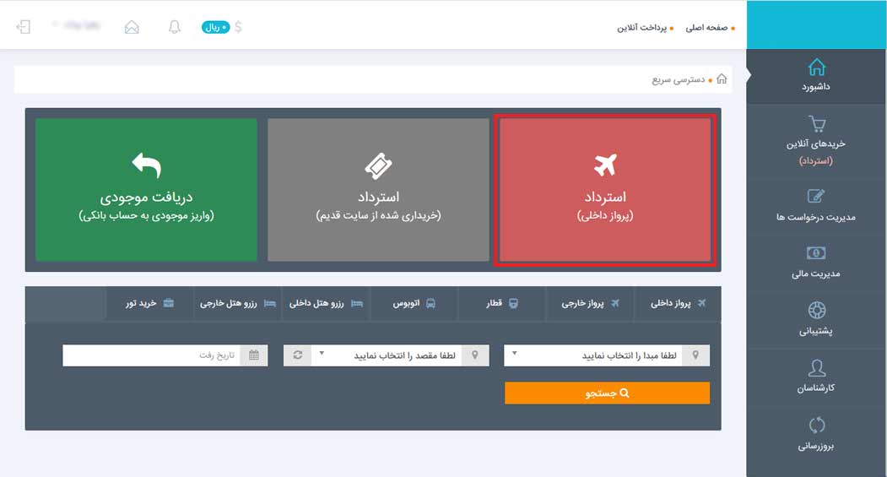The width and height of the screenshot is (887, 477).
Task: Click the green دریافت موجودی tile
Action: pos(146,190)
